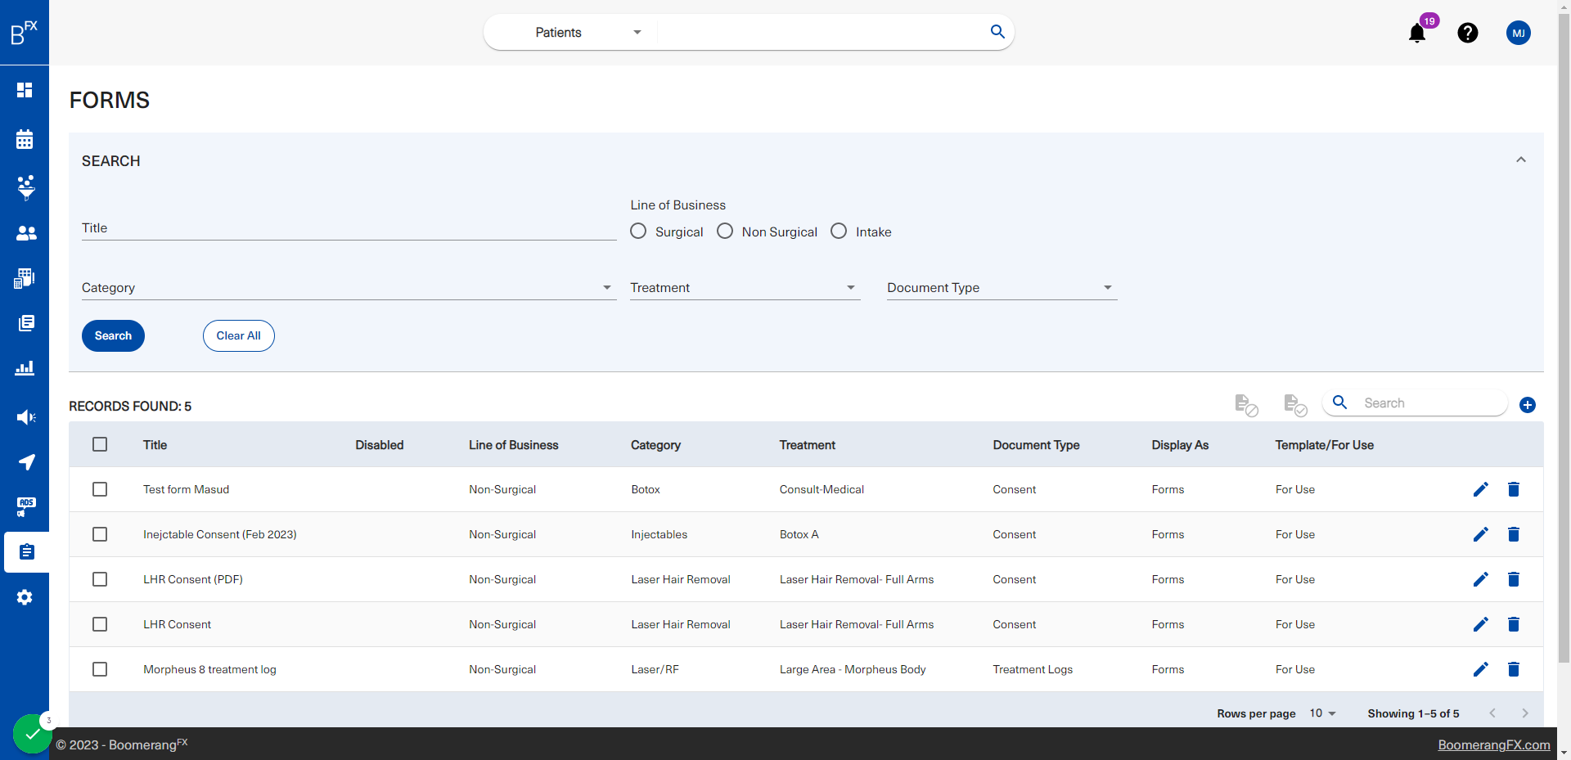Click the enable selected forms icon
The image size is (1571, 760).
click(1295, 405)
